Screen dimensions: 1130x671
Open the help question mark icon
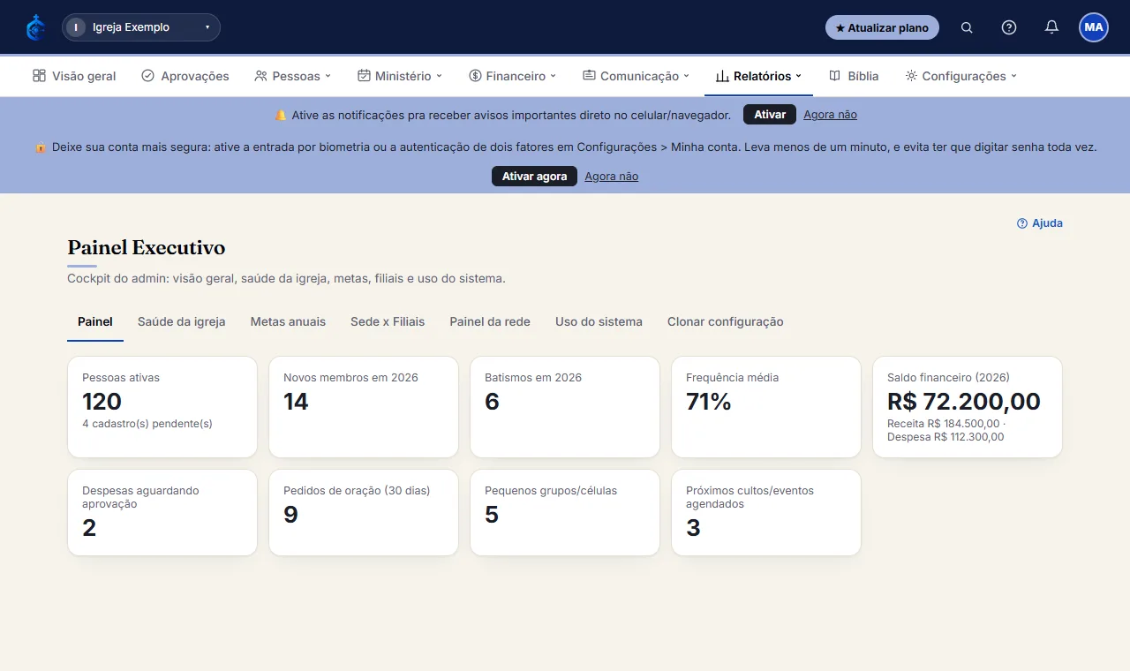1009,27
